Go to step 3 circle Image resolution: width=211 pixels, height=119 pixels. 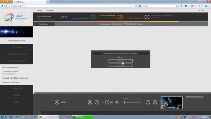coord(147,17)
